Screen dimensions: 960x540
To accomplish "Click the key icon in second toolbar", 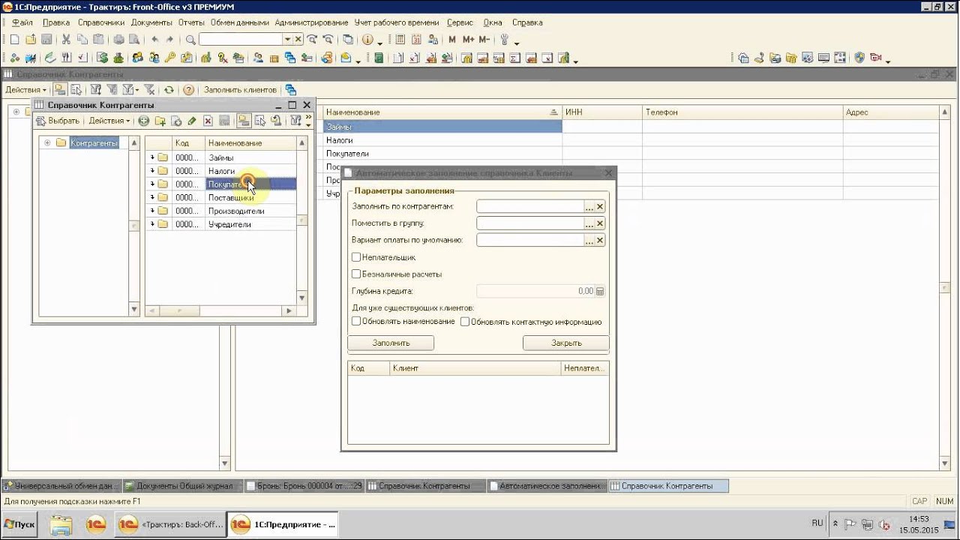I will 170,58.
